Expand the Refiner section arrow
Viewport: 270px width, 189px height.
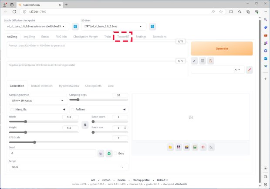pyautogui.click(x=124, y=110)
